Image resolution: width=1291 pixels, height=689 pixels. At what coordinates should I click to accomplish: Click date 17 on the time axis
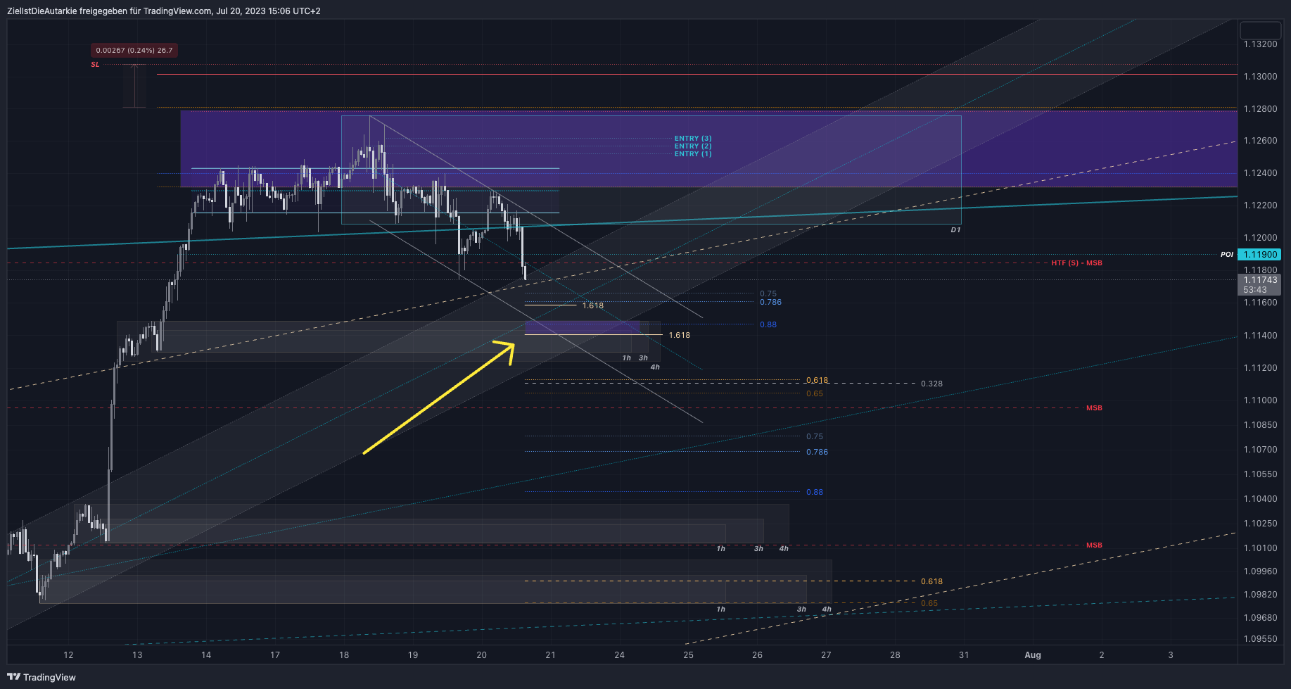click(x=275, y=655)
